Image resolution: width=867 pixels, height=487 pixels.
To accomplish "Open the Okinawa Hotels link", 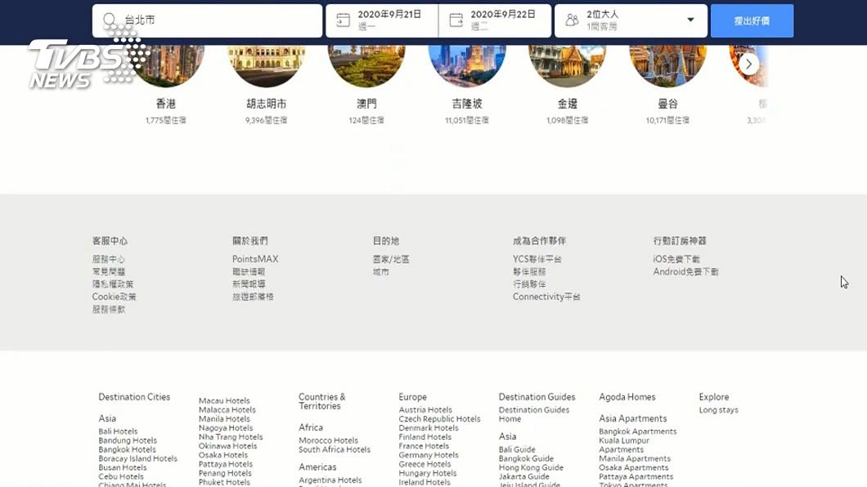I will point(228,446).
